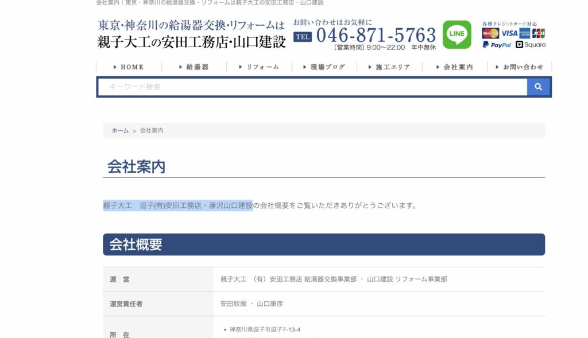Open the 給湯器 navigation menu
This screenshot has height=338, width=588.
(x=194, y=67)
